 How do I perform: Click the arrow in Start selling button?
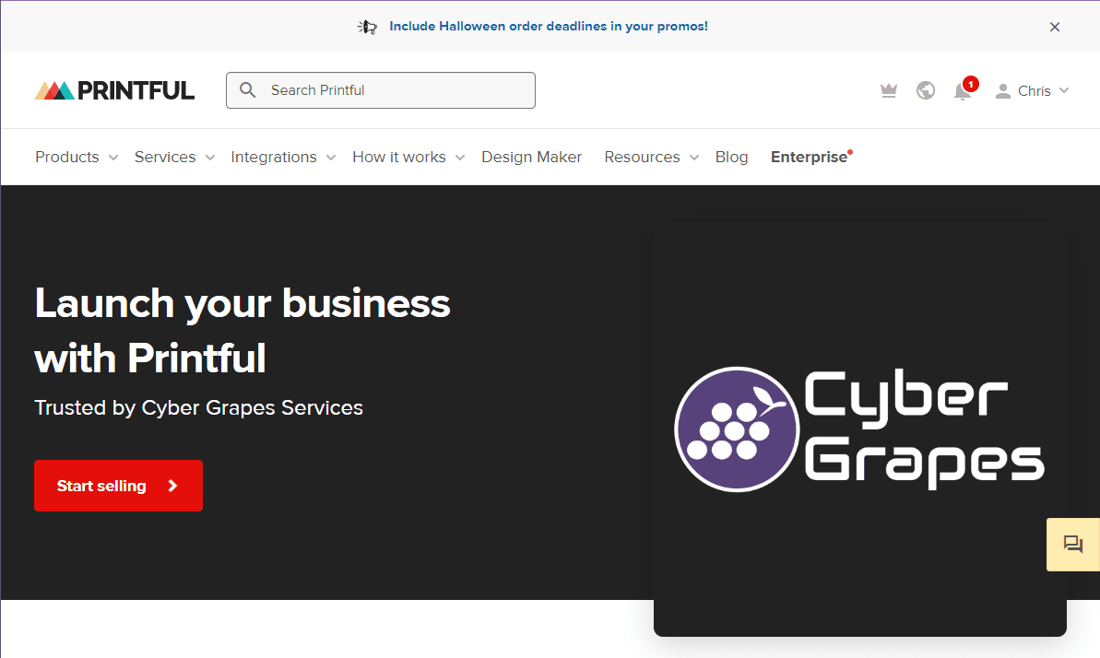172,486
